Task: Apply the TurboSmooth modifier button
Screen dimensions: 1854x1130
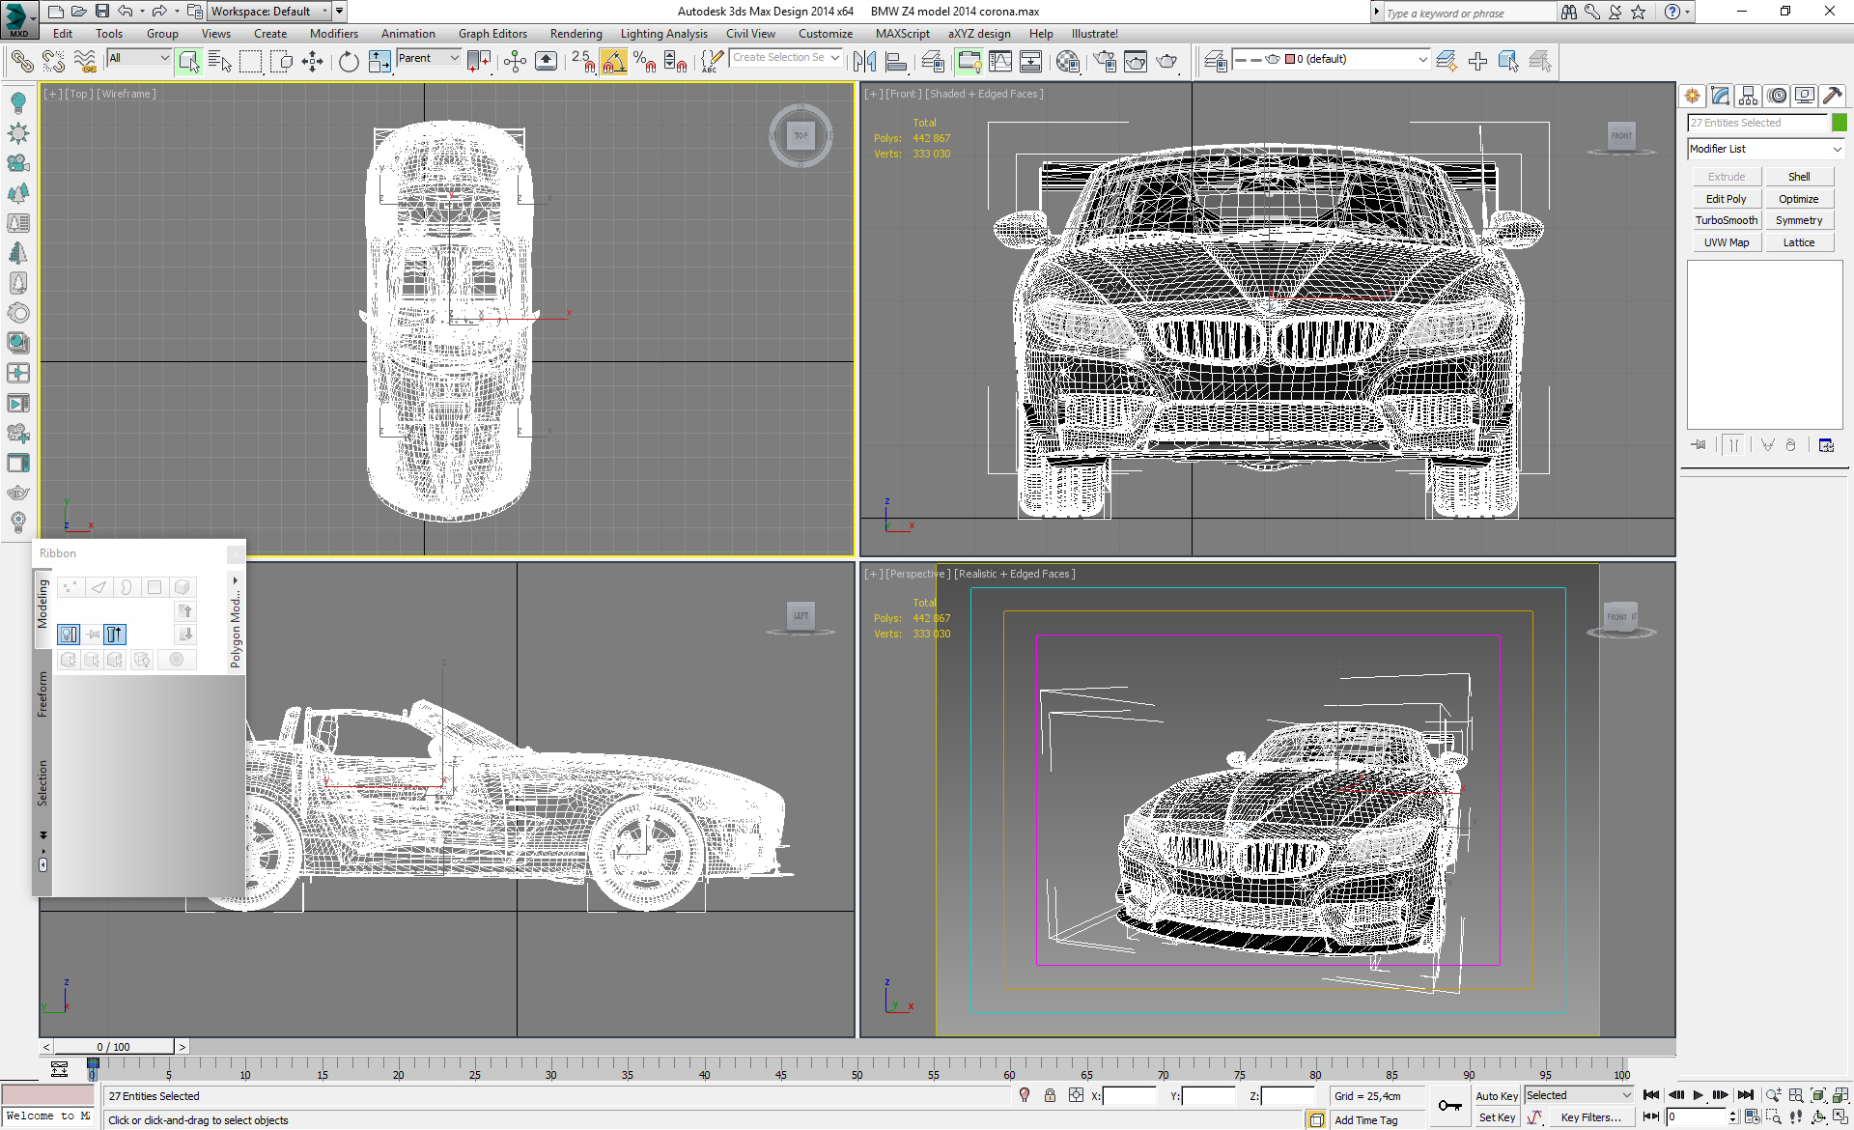Action: [x=1727, y=220]
